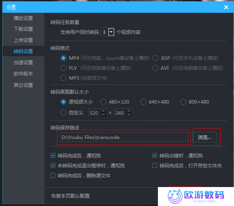The image size is (234, 206).
Task: Click the custom height field showing 240
Action: point(120,113)
